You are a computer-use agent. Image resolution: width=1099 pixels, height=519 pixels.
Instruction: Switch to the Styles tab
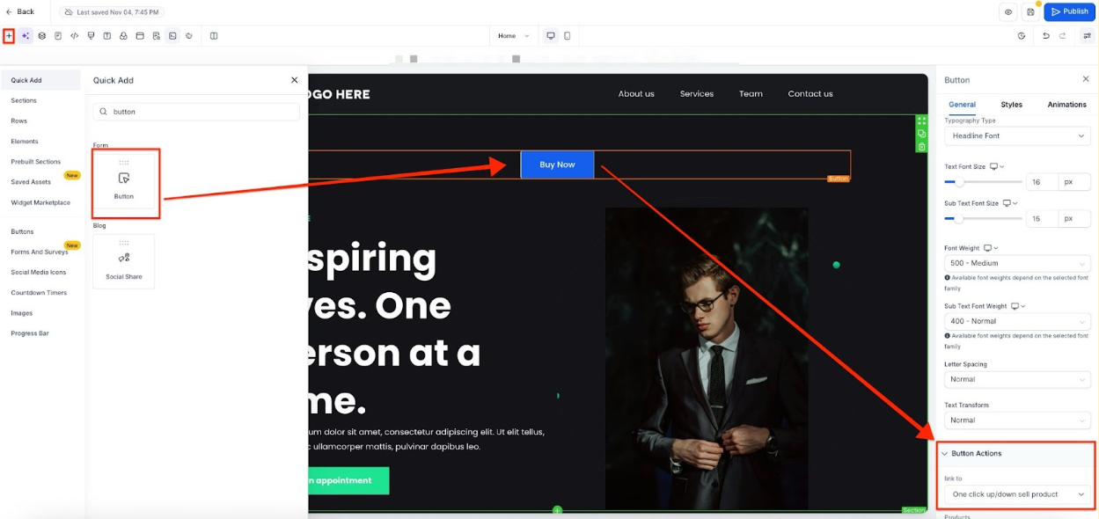click(1012, 105)
